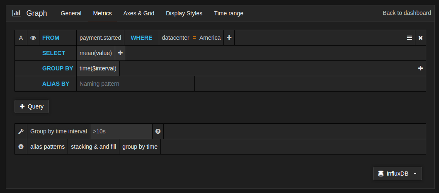439x193 pixels.
Task: Open query A hamburger options menu
Action: tap(410, 38)
